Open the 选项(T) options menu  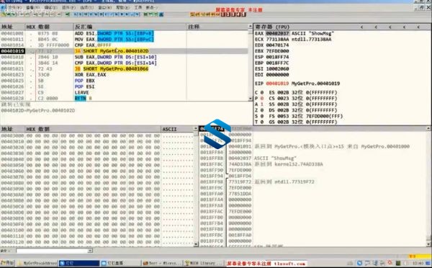pyautogui.click(x=87, y=7)
